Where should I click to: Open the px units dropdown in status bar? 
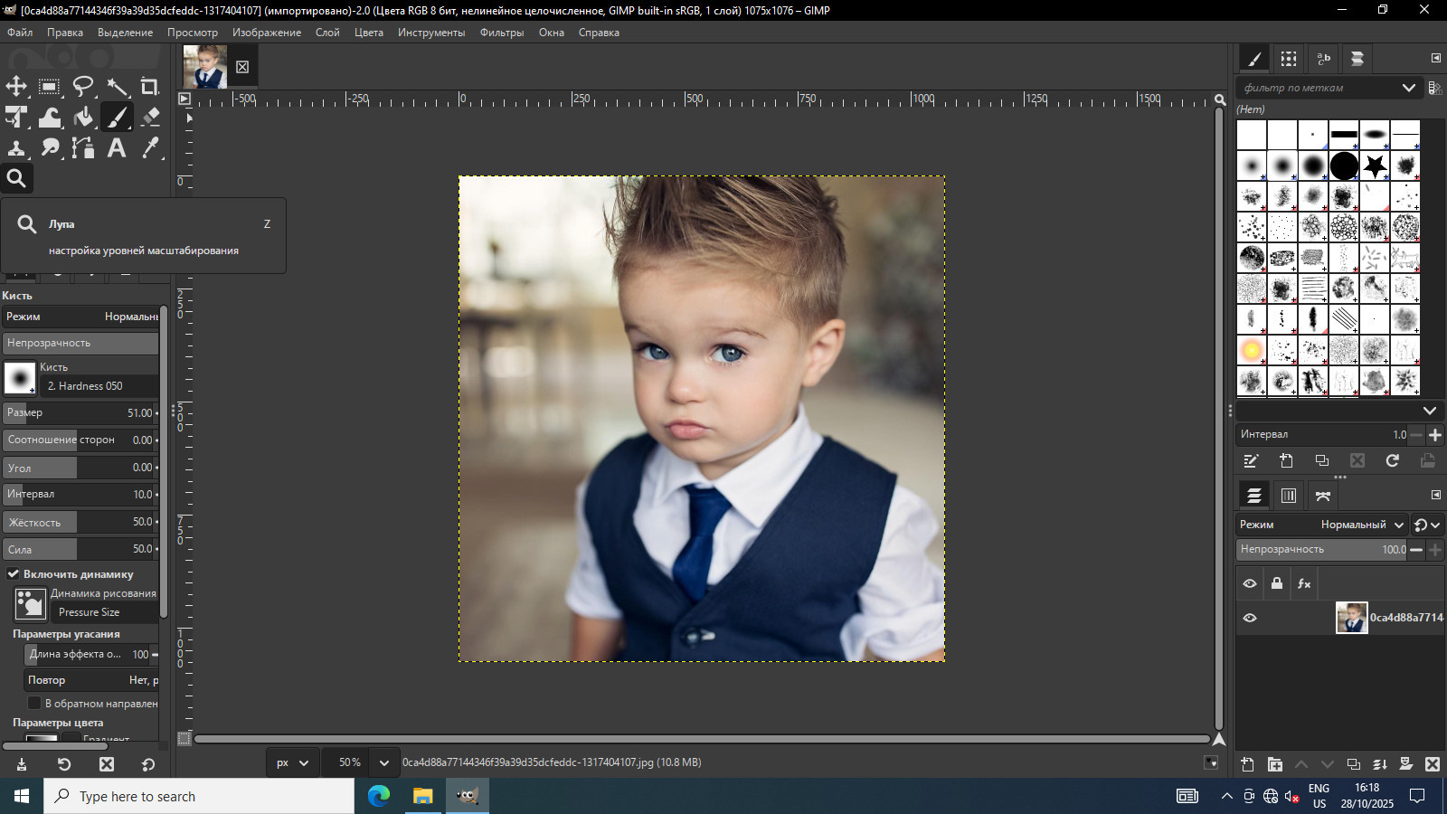[292, 762]
